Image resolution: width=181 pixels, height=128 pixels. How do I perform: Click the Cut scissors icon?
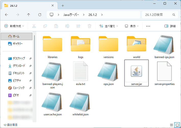pyautogui.click(x=34, y=26)
